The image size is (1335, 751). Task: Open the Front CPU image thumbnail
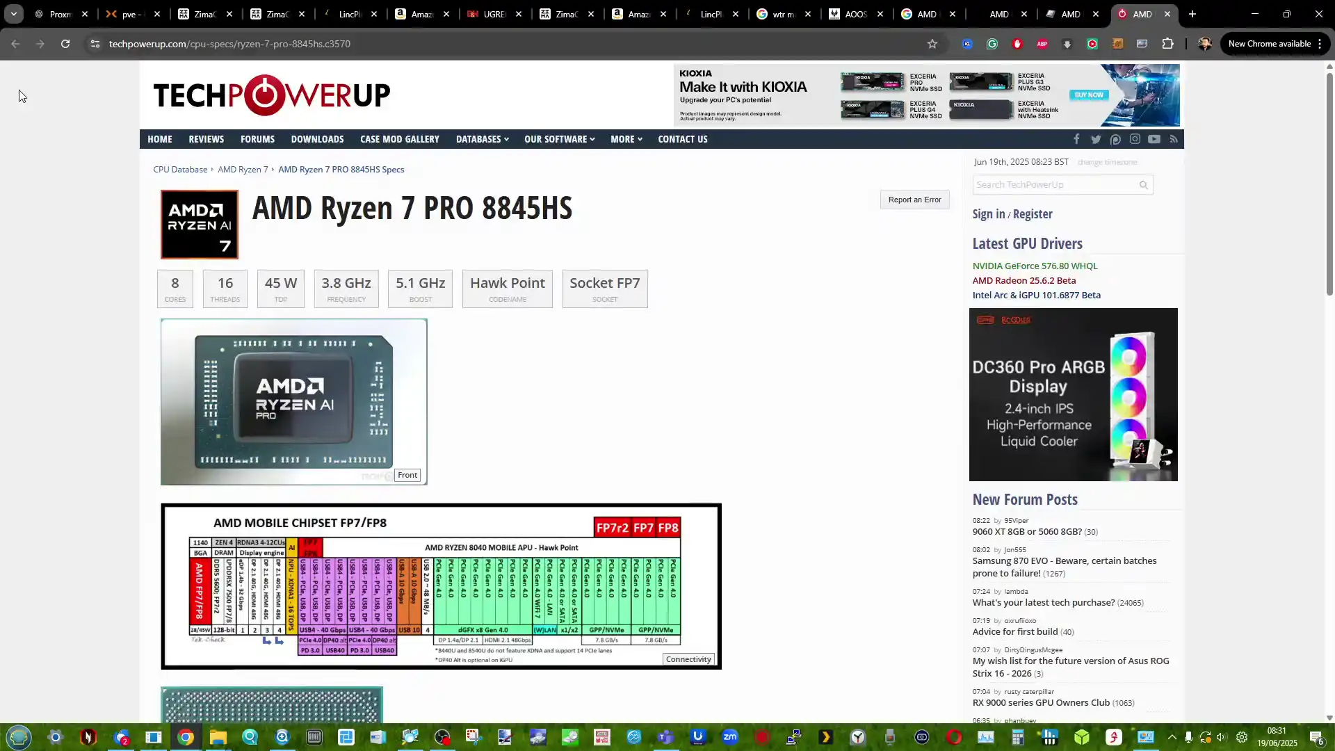294,402
